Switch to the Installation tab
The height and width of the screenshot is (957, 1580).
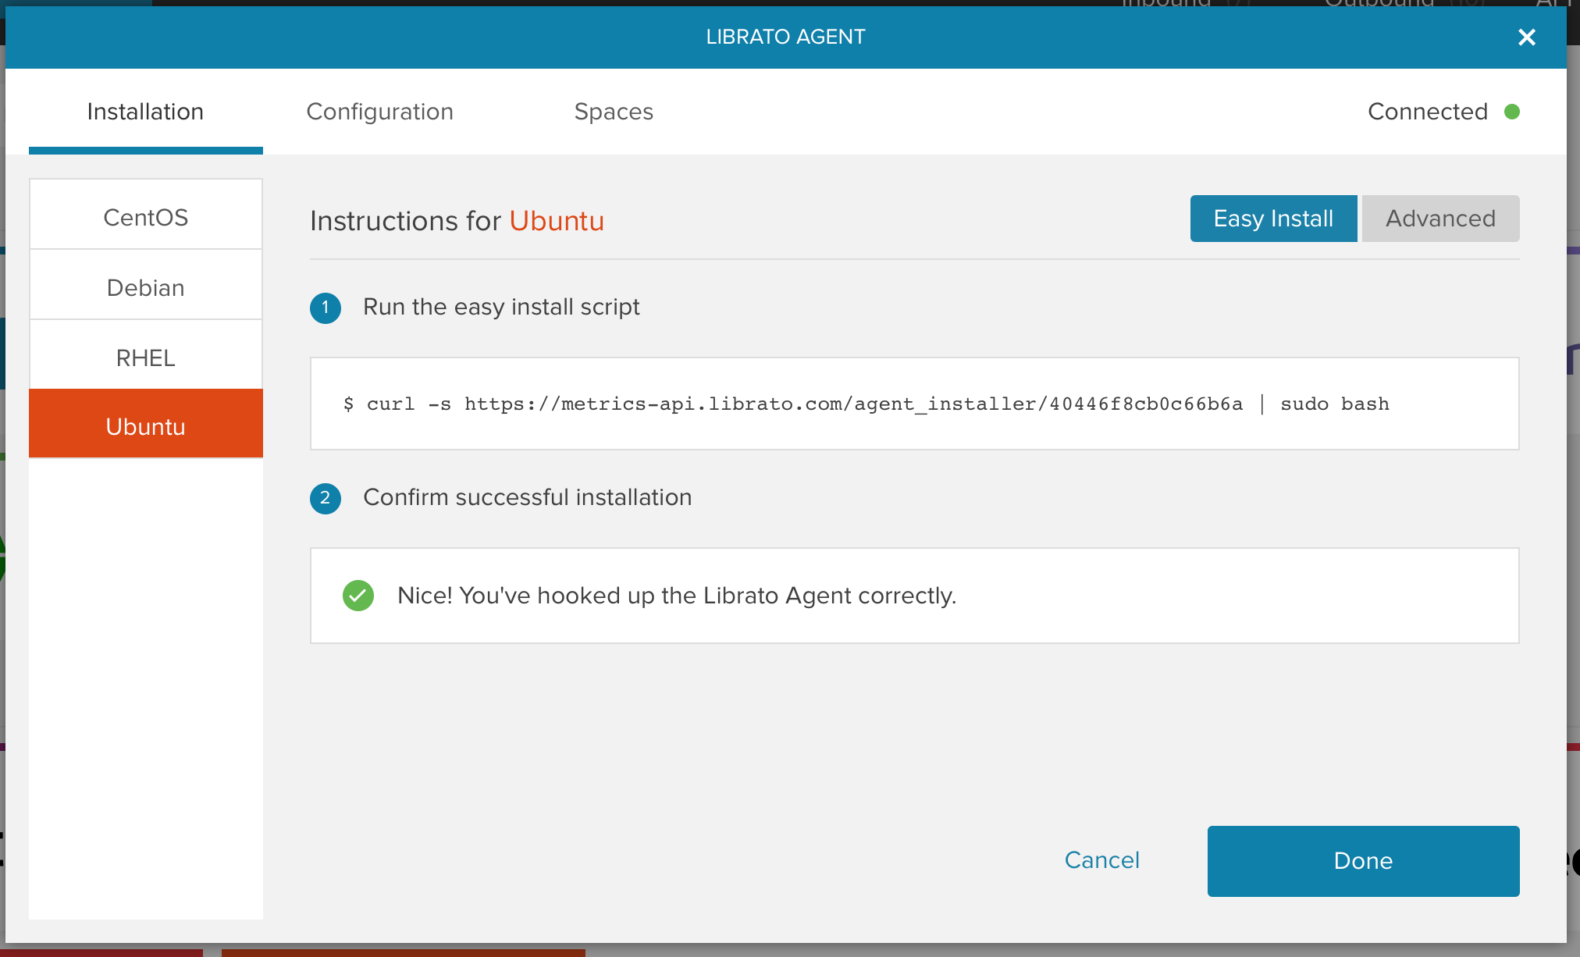[145, 112]
